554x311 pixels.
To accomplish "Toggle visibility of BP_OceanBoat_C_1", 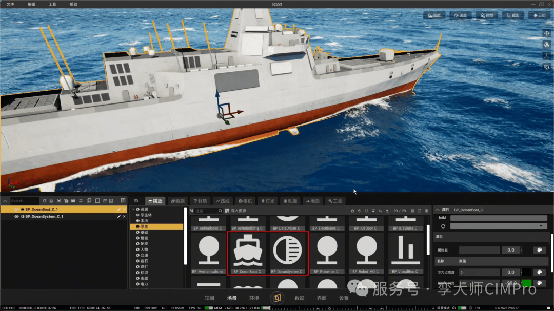I will (16, 210).
